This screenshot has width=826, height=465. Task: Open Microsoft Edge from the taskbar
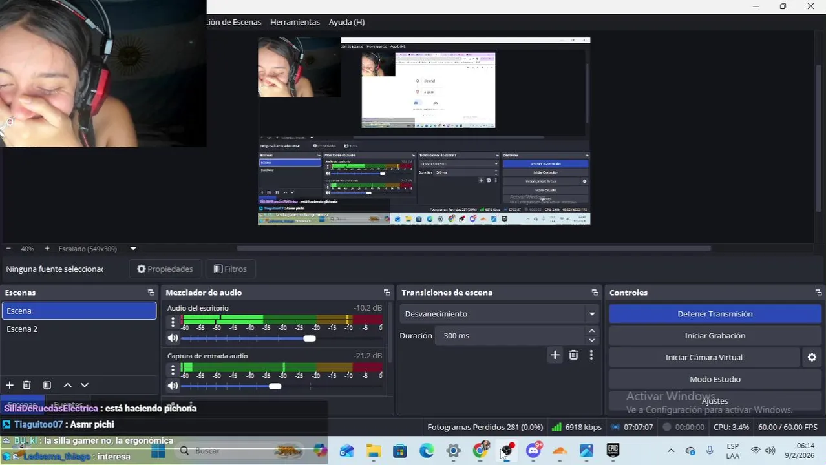point(427,450)
